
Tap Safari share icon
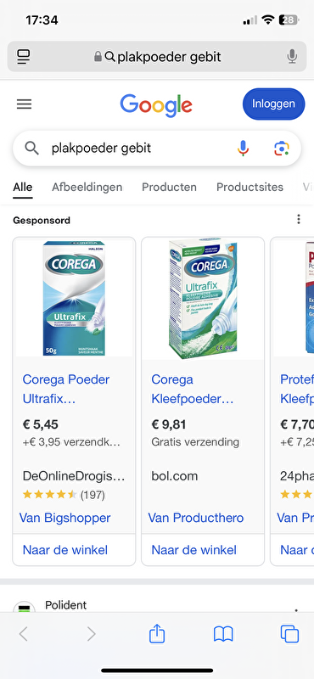click(x=157, y=634)
